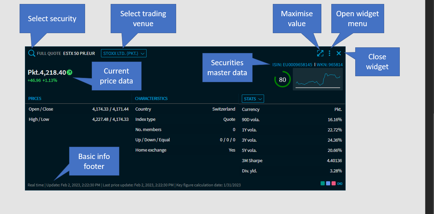Click the ISIN EU0009658145 link
The image size is (434, 214).
tap(292, 65)
